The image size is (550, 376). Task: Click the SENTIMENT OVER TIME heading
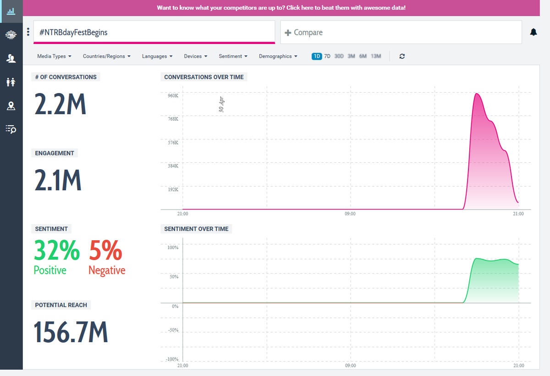(196, 229)
